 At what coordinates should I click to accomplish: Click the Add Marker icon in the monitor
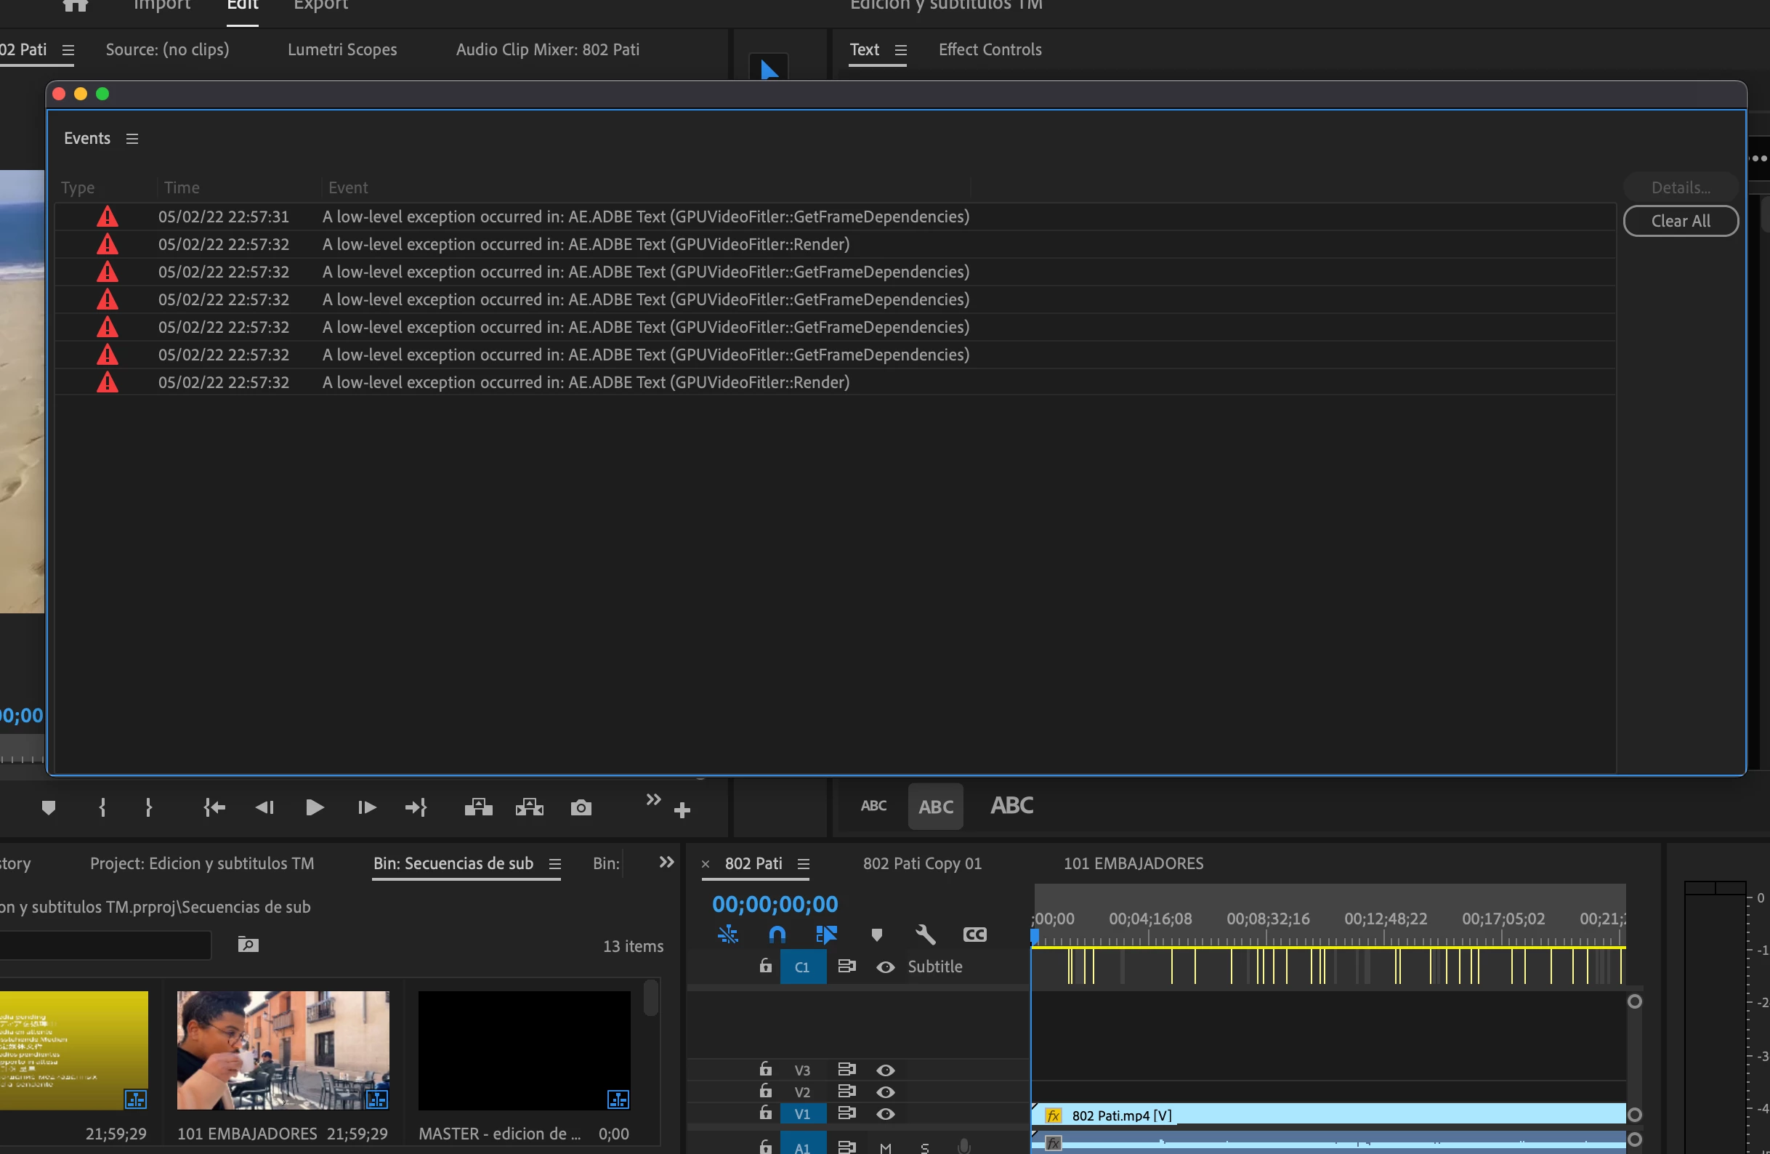tap(49, 807)
